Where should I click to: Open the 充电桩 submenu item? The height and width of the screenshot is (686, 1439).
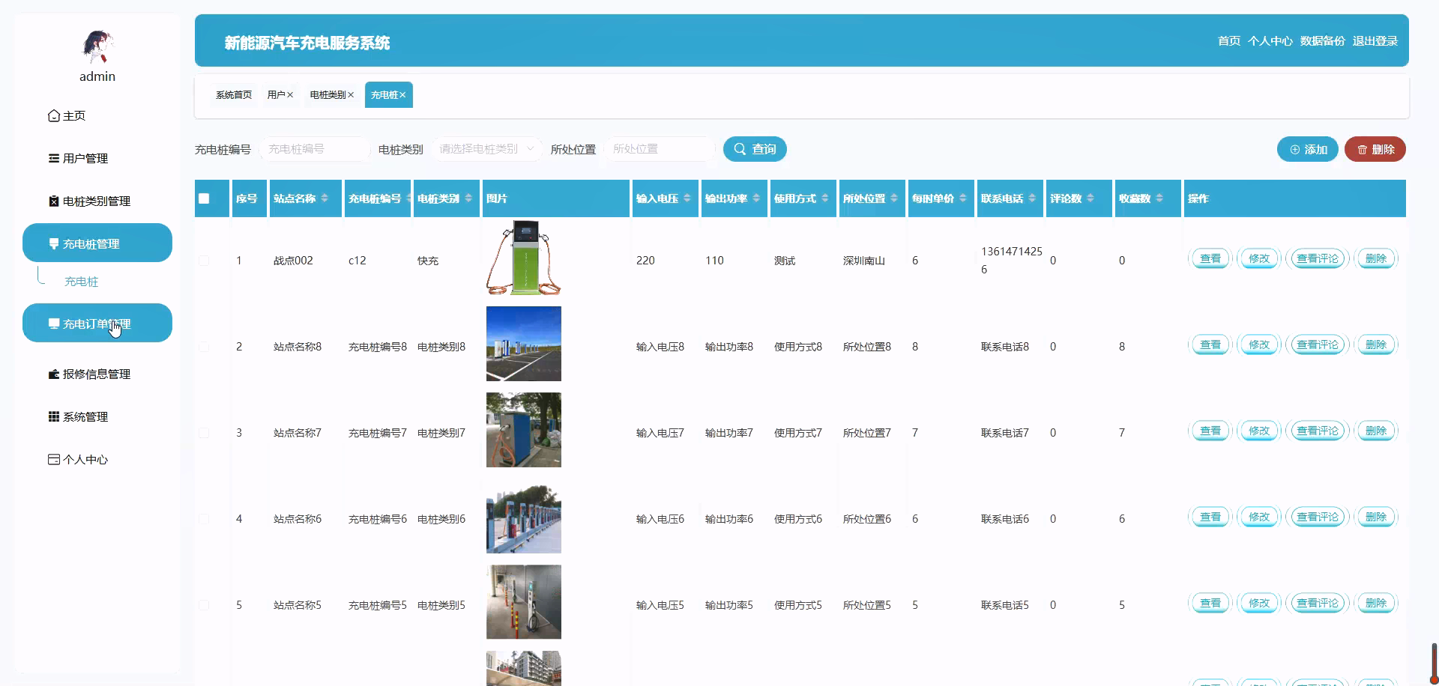point(82,282)
